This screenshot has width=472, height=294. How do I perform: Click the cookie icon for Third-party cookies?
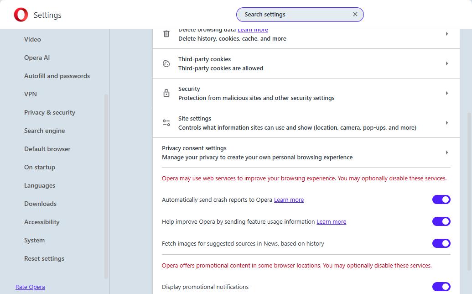(166, 63)
